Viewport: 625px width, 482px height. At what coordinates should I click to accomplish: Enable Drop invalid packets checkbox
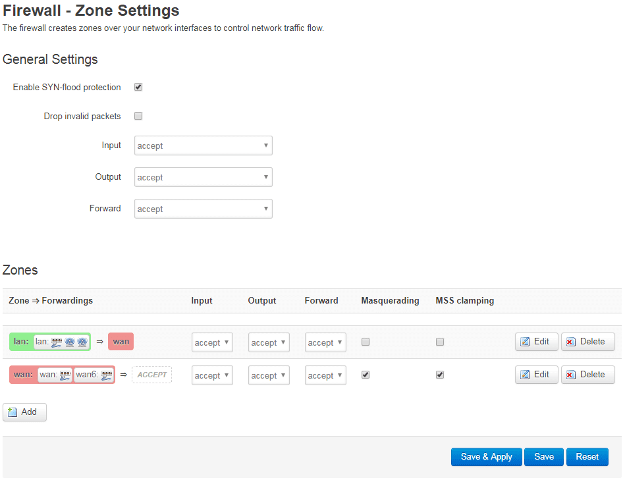tap(138, 116)
